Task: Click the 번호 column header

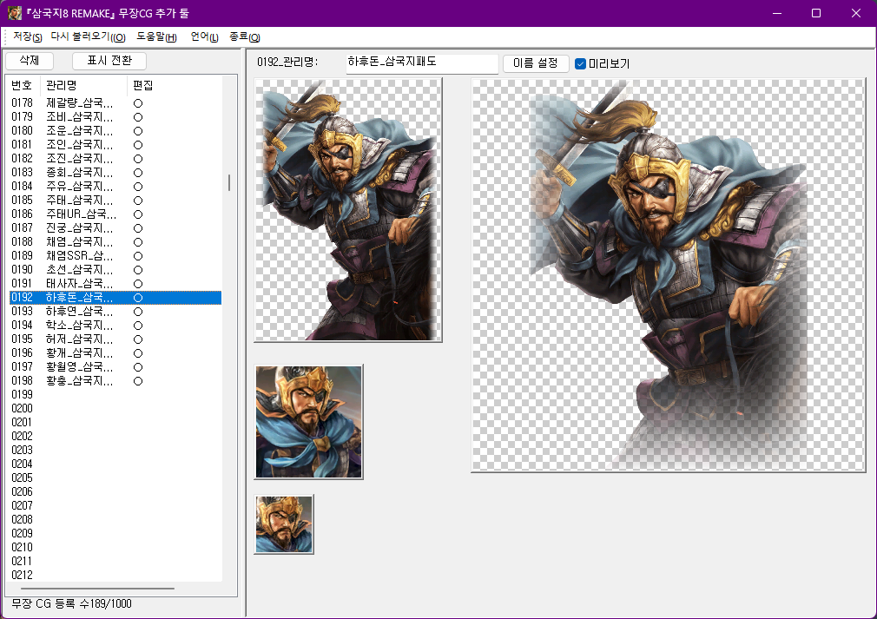Action: pos(23,85)
